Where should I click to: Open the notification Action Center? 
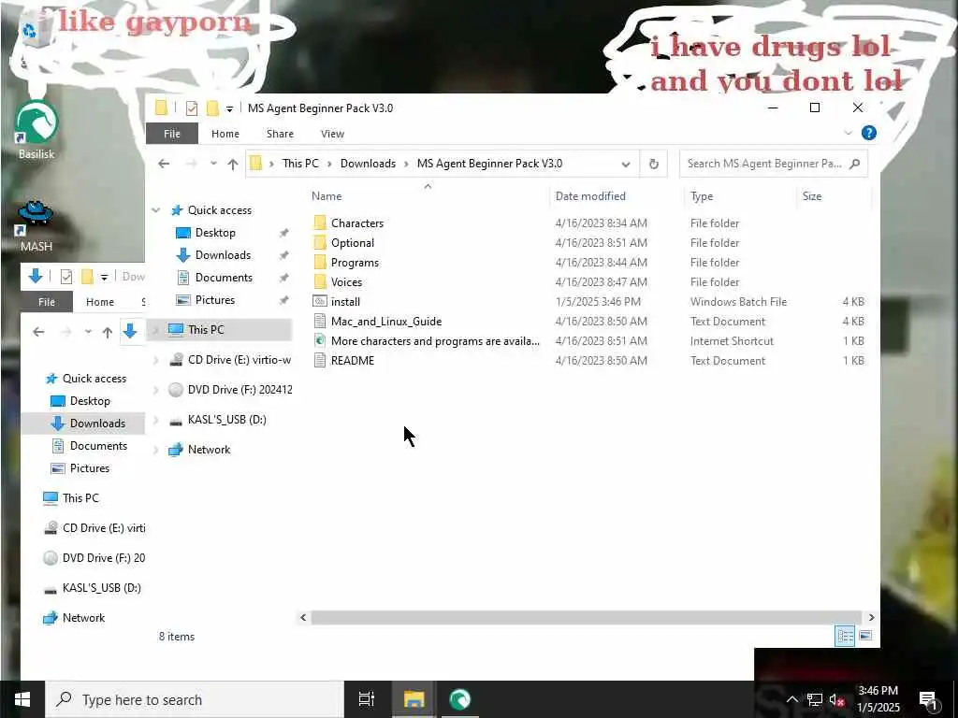[x=929, y=699]
